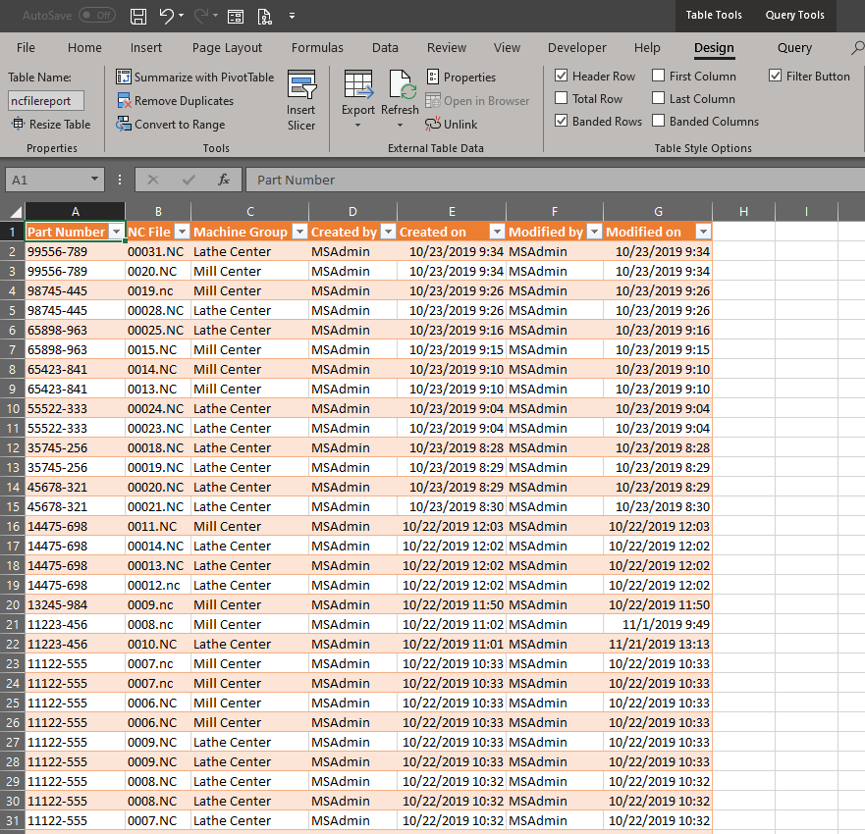This screenshot has width=865, height=834.
Task: Click the Properties icon in External Table Data
Action: (433, 77)
